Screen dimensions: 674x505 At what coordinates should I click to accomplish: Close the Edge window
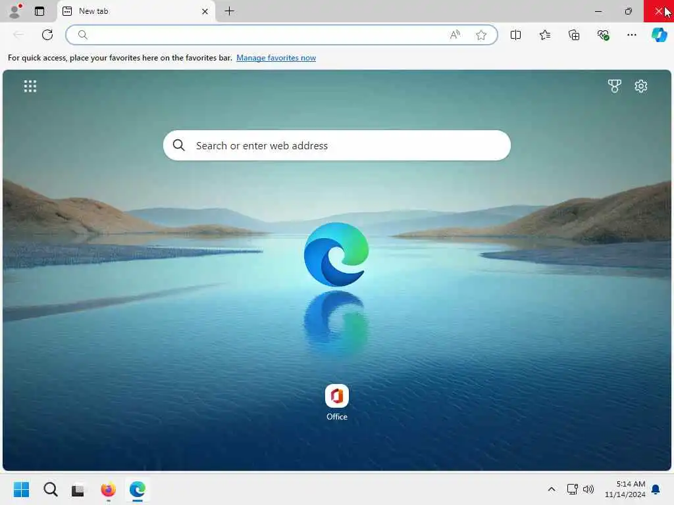click(x=658, y=11)
